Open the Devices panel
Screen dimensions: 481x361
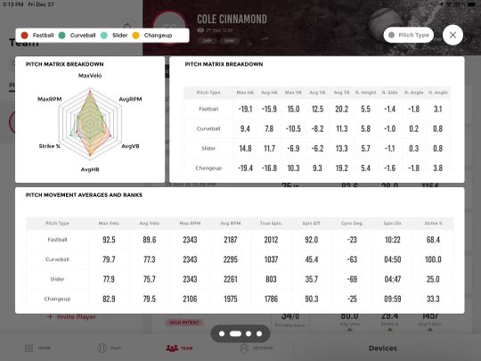click(382, 349)
